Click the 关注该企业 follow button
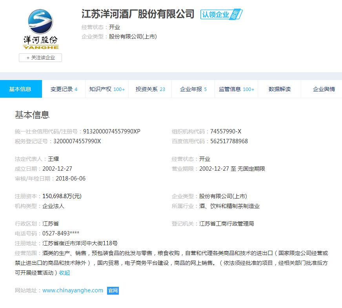 tap(40, 58)
